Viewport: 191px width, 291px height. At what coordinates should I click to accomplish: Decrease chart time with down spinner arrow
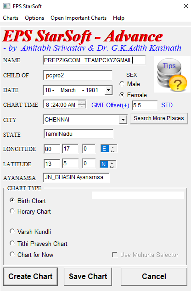coord(82,106)
